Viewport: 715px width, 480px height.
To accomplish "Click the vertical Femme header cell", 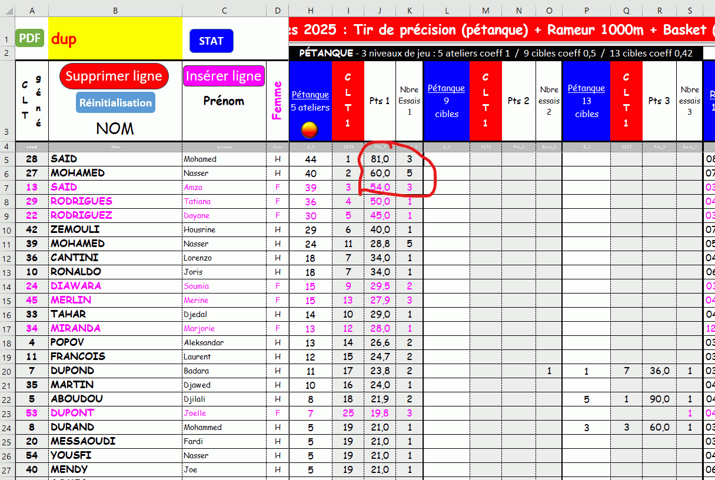I will coord(277,101).
